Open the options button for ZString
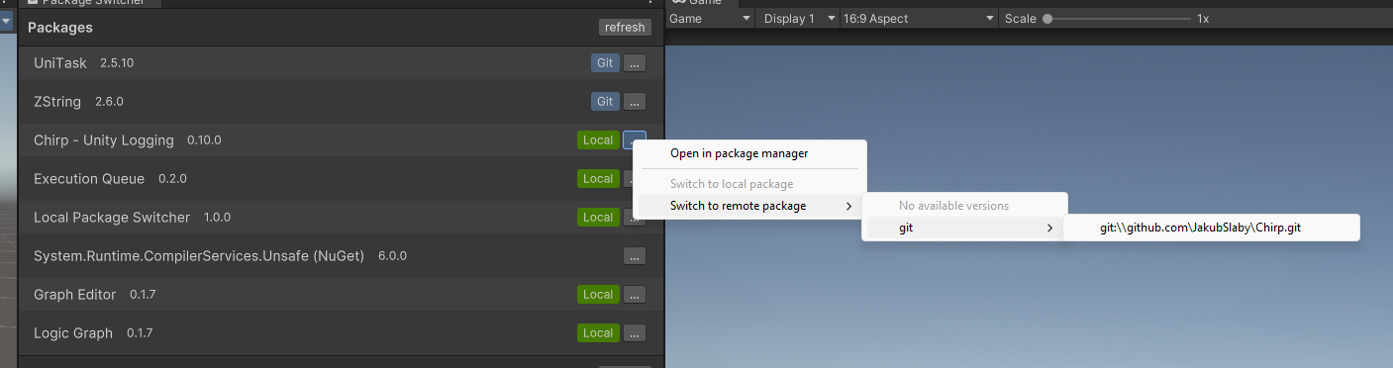 (x=635, y=101)
